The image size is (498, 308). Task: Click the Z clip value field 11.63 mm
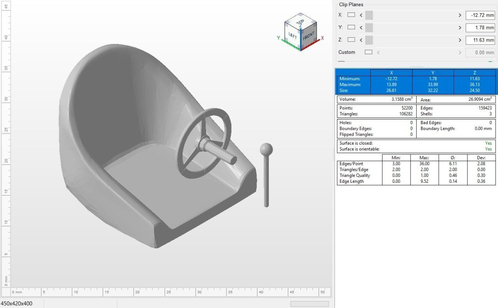(x=480, y=40)
